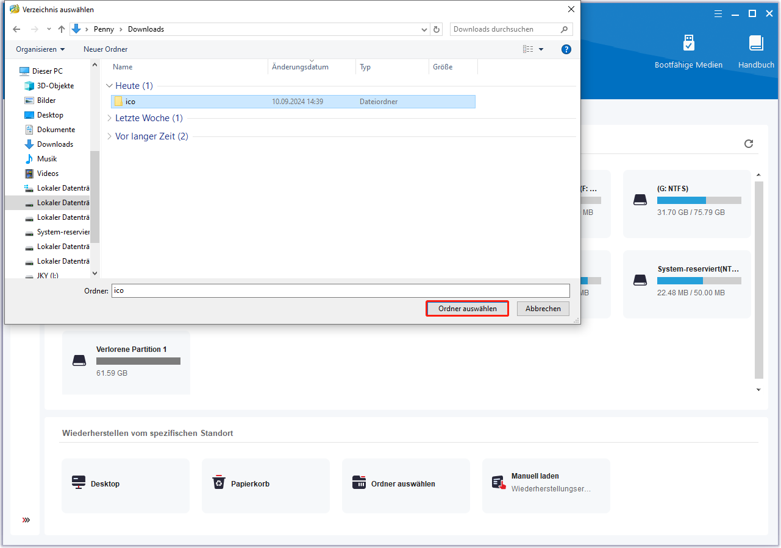Image resolution: width=781 pixels, height=548 pixels.
Task: Cancel the dialog with Abbrechen
Action: (543, 309)
